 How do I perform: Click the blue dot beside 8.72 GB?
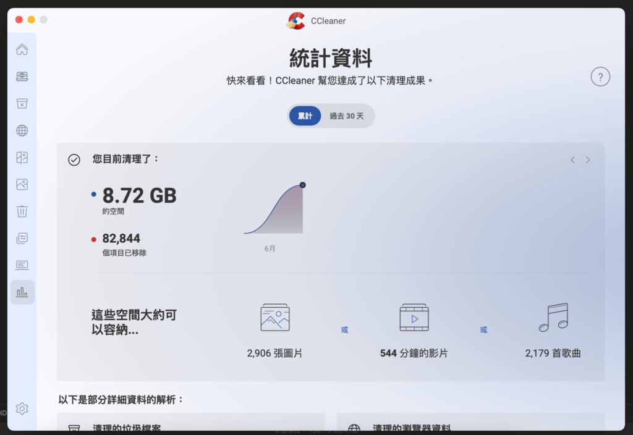pyautogui.click(x=94, y=194)
